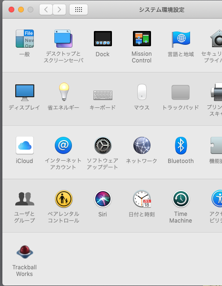The height and width of the screenshot is (286, 222).
Task: Open キーボード keyboard preferences
Action: point(103,95)
